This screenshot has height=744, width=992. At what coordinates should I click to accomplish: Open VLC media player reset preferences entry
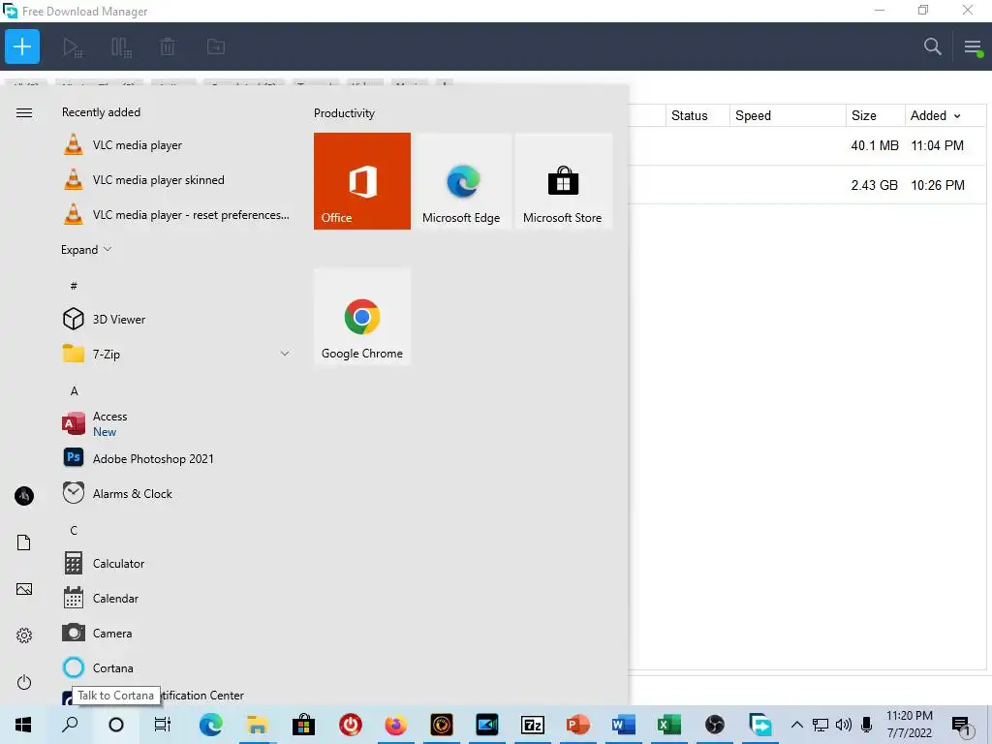[x=177, y=214]
